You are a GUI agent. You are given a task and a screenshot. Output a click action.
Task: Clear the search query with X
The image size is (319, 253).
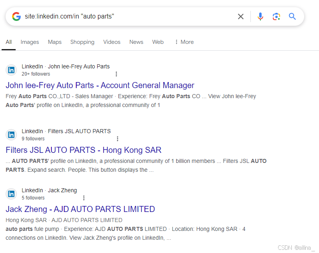241,16
